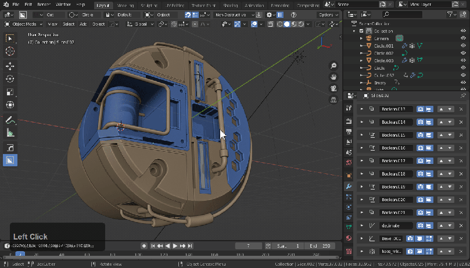This screenshot has width=470, height=268.
Task: Click the Boolean.017 modifier name field
Action: point(395,161)
